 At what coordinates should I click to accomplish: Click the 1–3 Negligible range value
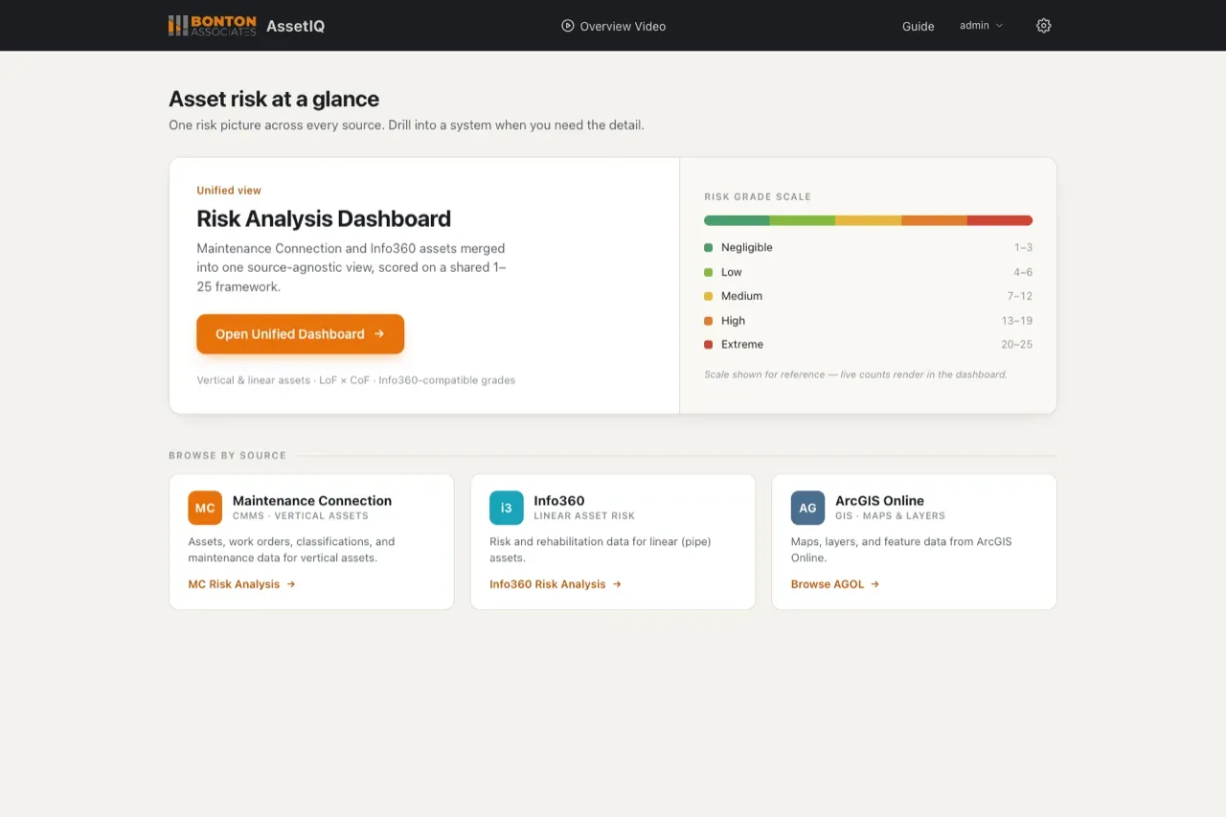pyautogui.click(x=1024, y=247)
